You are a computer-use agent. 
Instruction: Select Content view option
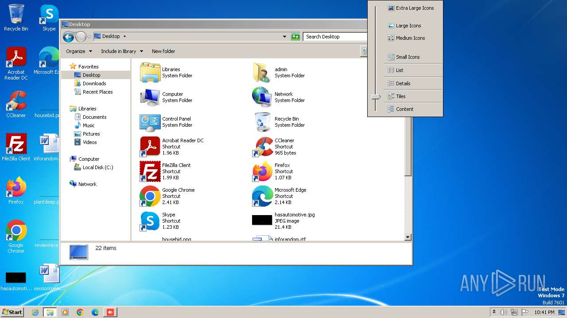point(413,109)
